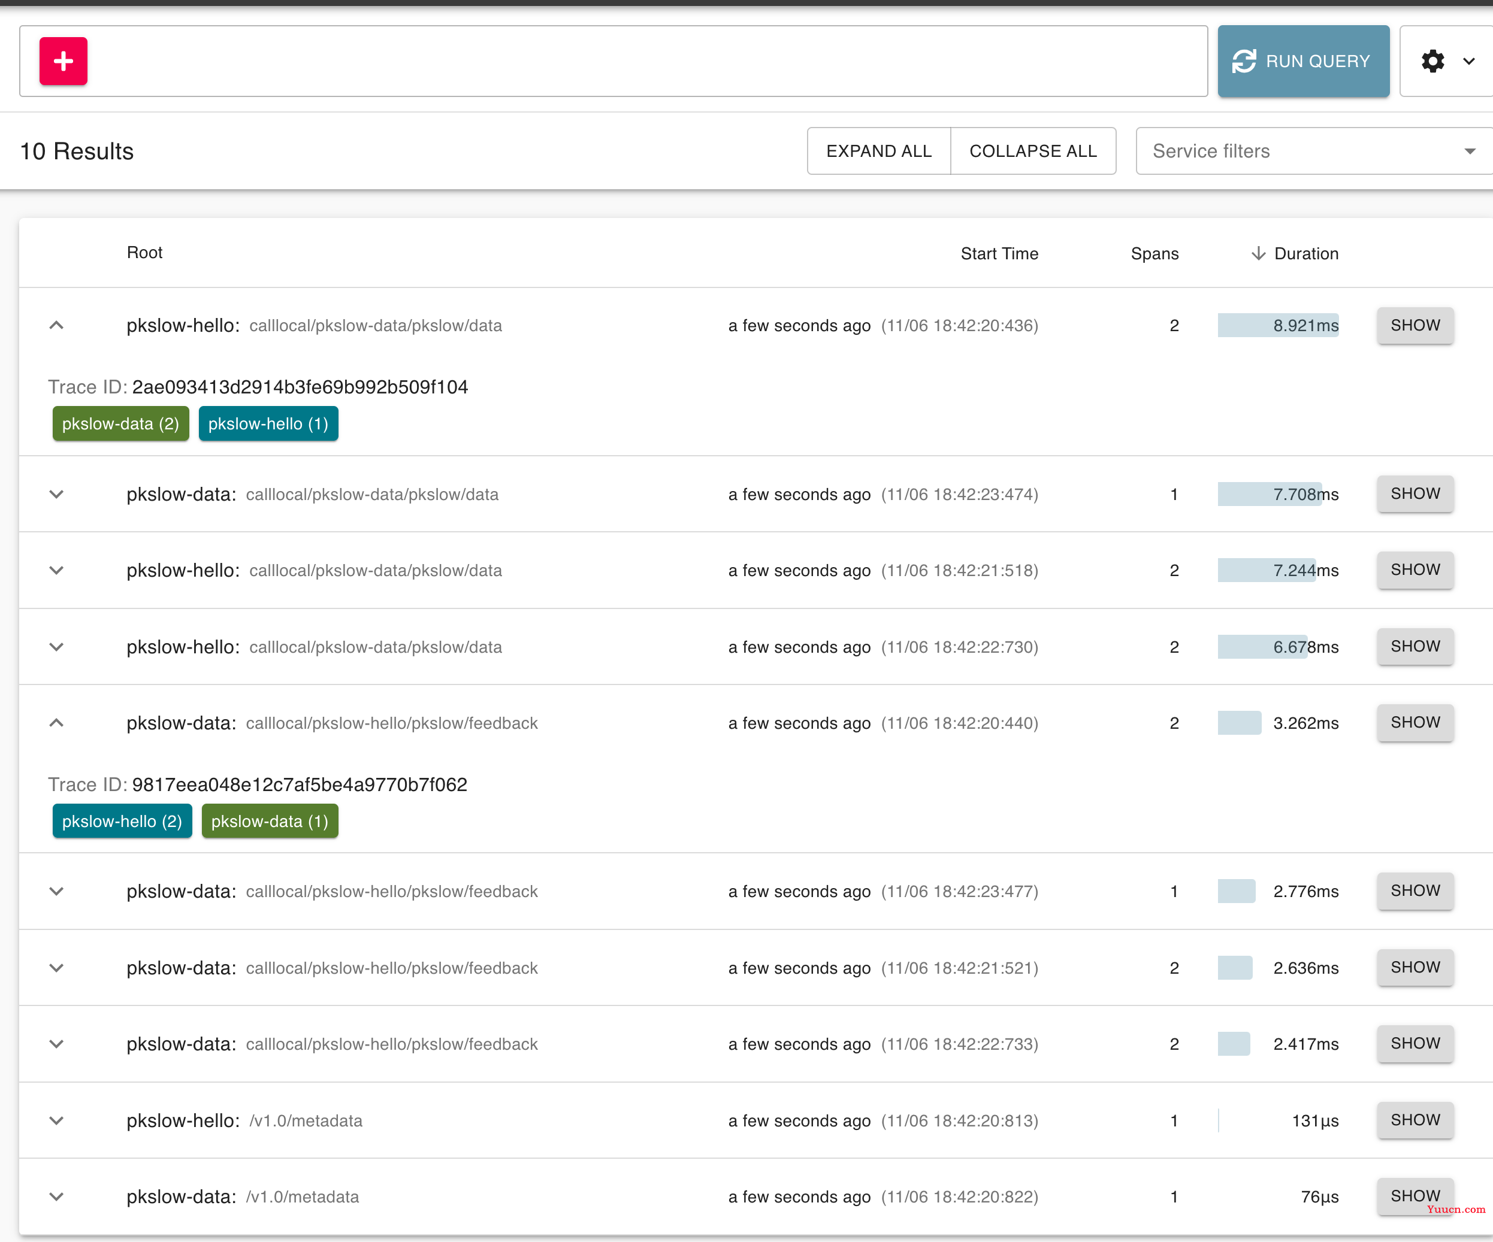The height and width of the screenshot is (1242, 1493).
Task: Click pkslow-hello (2) service badge in second trace
Action: (x=120, y=820)
